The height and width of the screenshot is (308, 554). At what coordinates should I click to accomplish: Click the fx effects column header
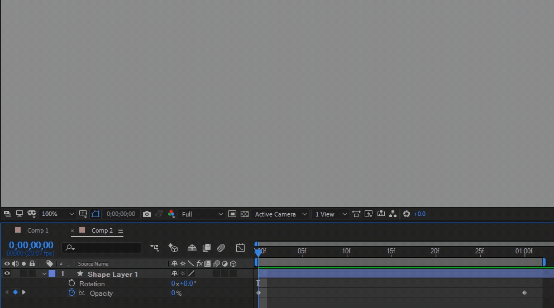pyautogui.click(x=199, y=263)
